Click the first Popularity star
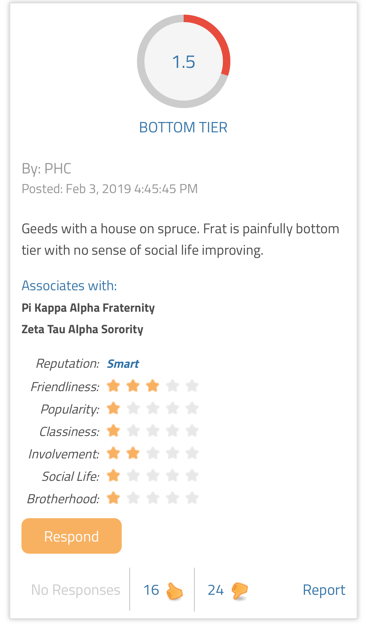The width and height of the screenshot is (367, 625). point(113,408)
